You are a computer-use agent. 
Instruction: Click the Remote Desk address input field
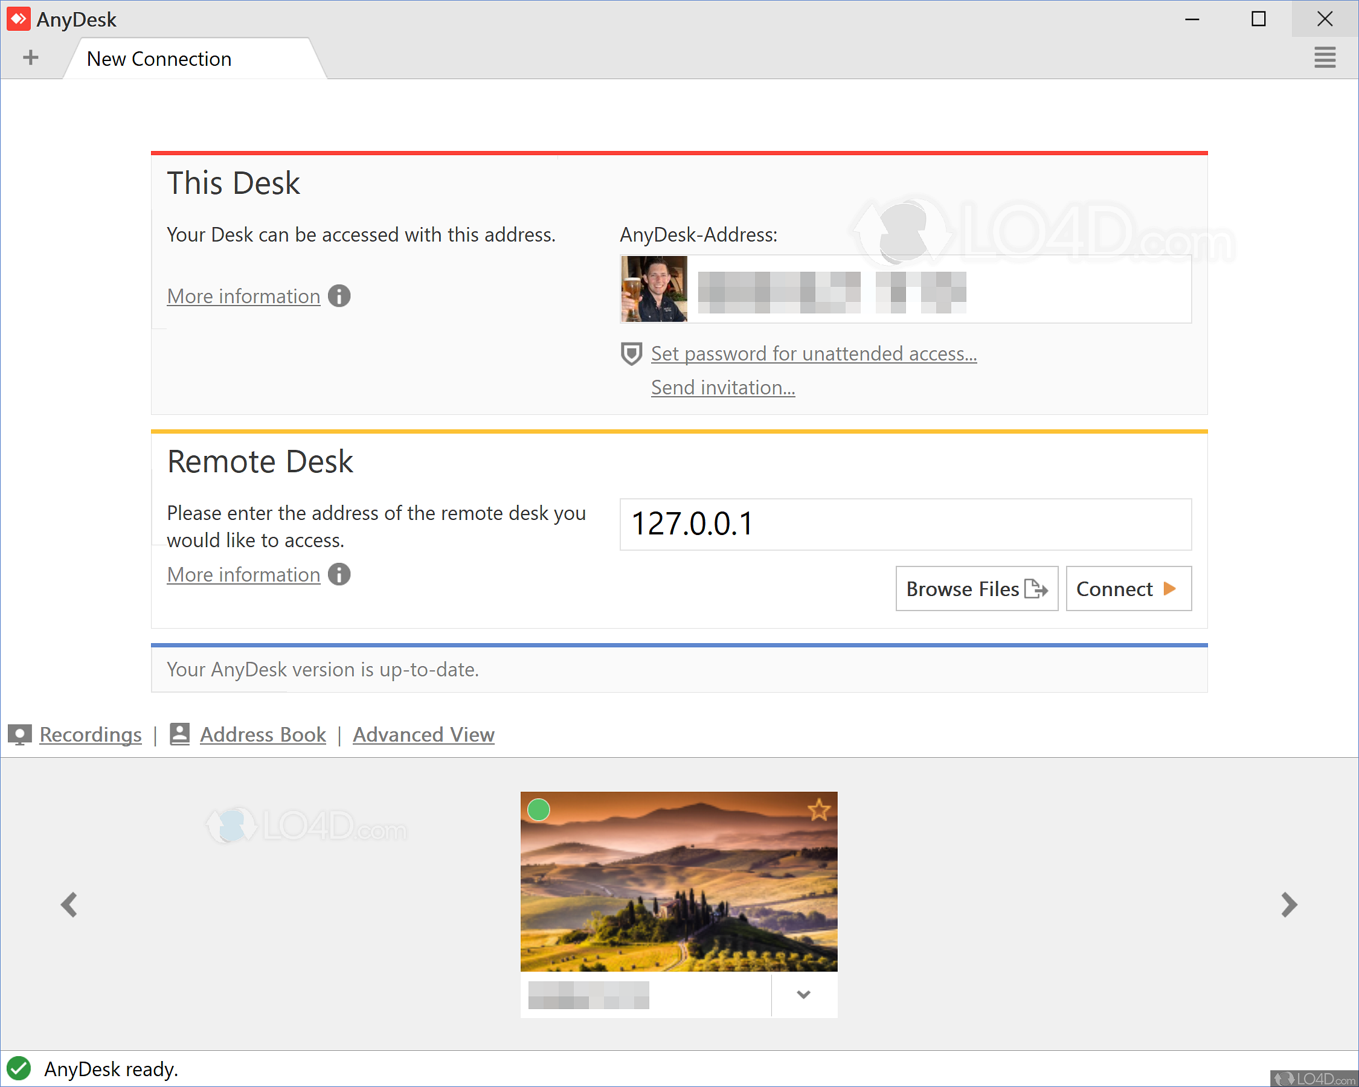tap(904, 524)
